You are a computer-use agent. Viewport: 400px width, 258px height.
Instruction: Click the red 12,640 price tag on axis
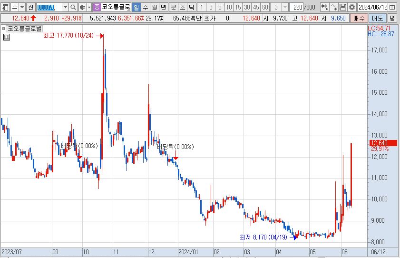(x=383, y=143)
